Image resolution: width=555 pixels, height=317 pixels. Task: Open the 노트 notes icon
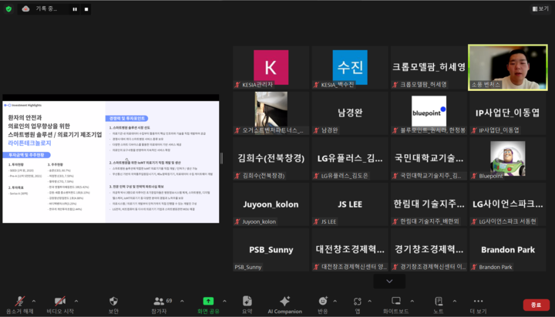pyautogui.click(x=438, y=301)
